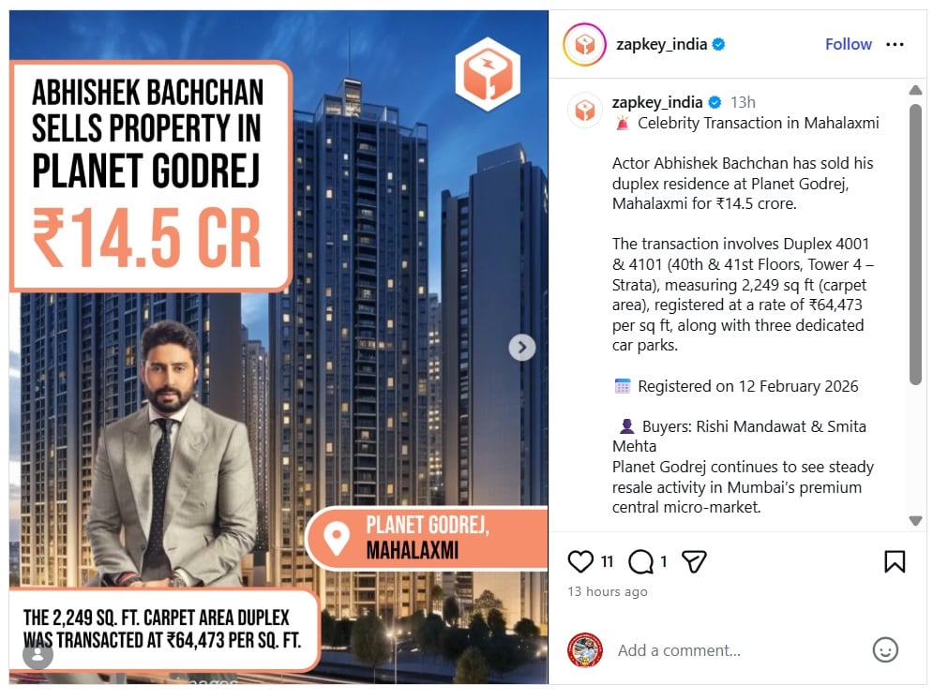933x700 pixels.
Task: Open comments with the speech bubble icon
Action: point(640,561)
